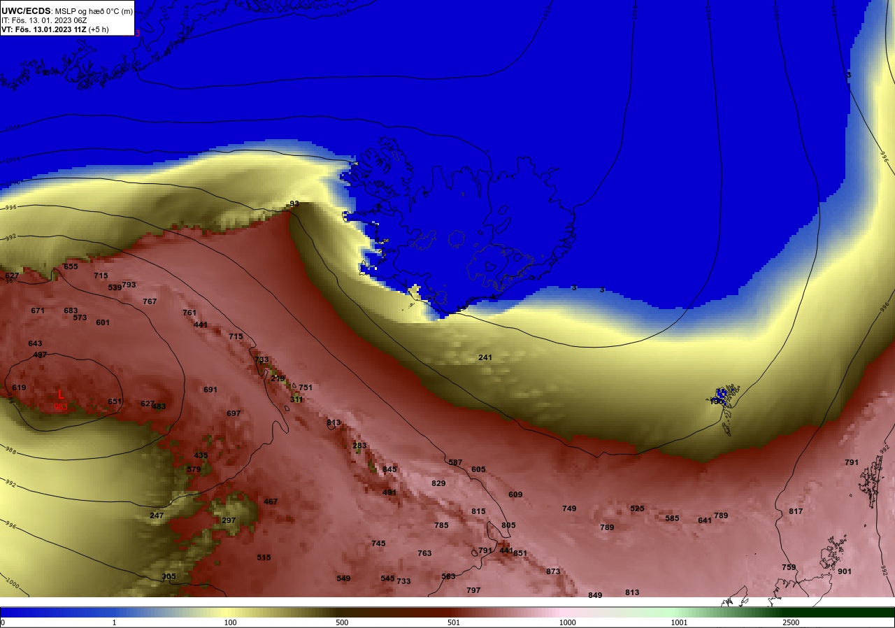This screenshot has width=895, height=628.
Task: Click the 767 height value
Action: [x=150, y=301]
